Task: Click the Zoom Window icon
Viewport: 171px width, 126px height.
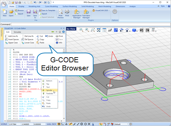Action: [x=93, y=30]
